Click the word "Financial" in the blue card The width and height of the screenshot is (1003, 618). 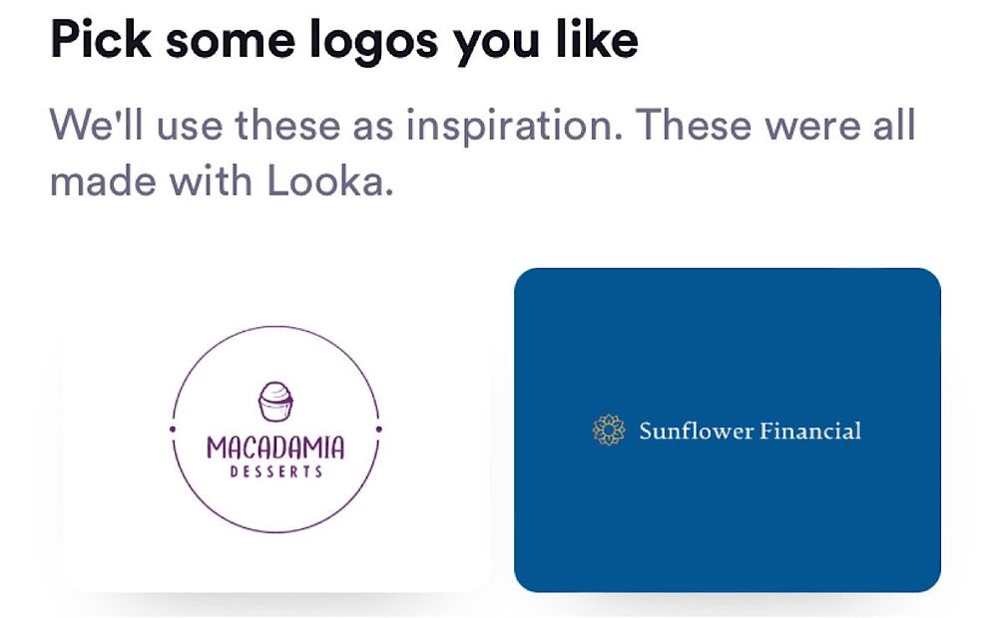[809, 432]
